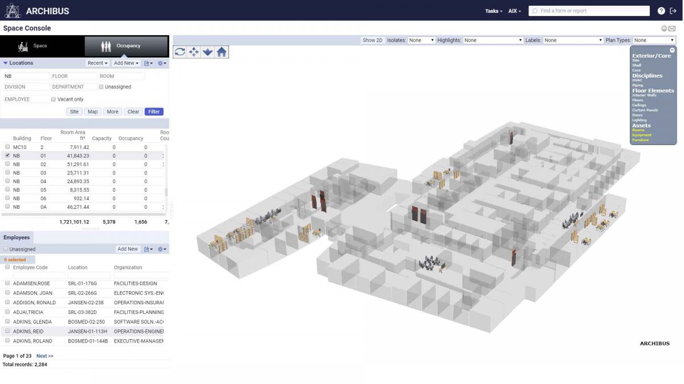The image size is (684, 384).
Task: Switch to the Space tab
Action: (42, 46)
